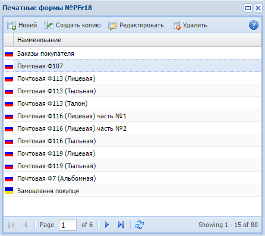Viewport: 265px width, 236px height.
Task: Click the Удалить (Delete) button
Action: (190, 25)
